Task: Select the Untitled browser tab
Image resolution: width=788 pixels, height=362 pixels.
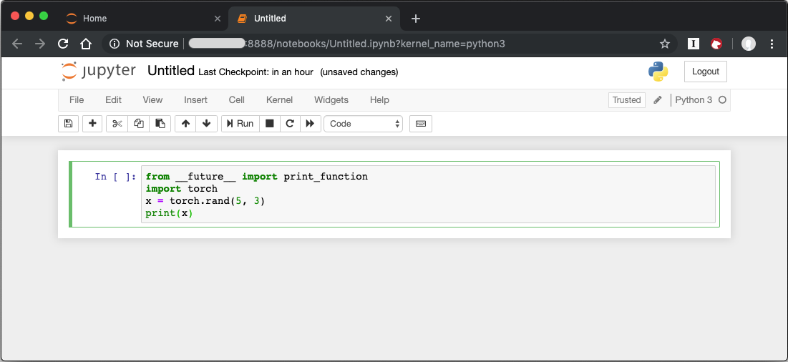Action: tap(313, 19)
